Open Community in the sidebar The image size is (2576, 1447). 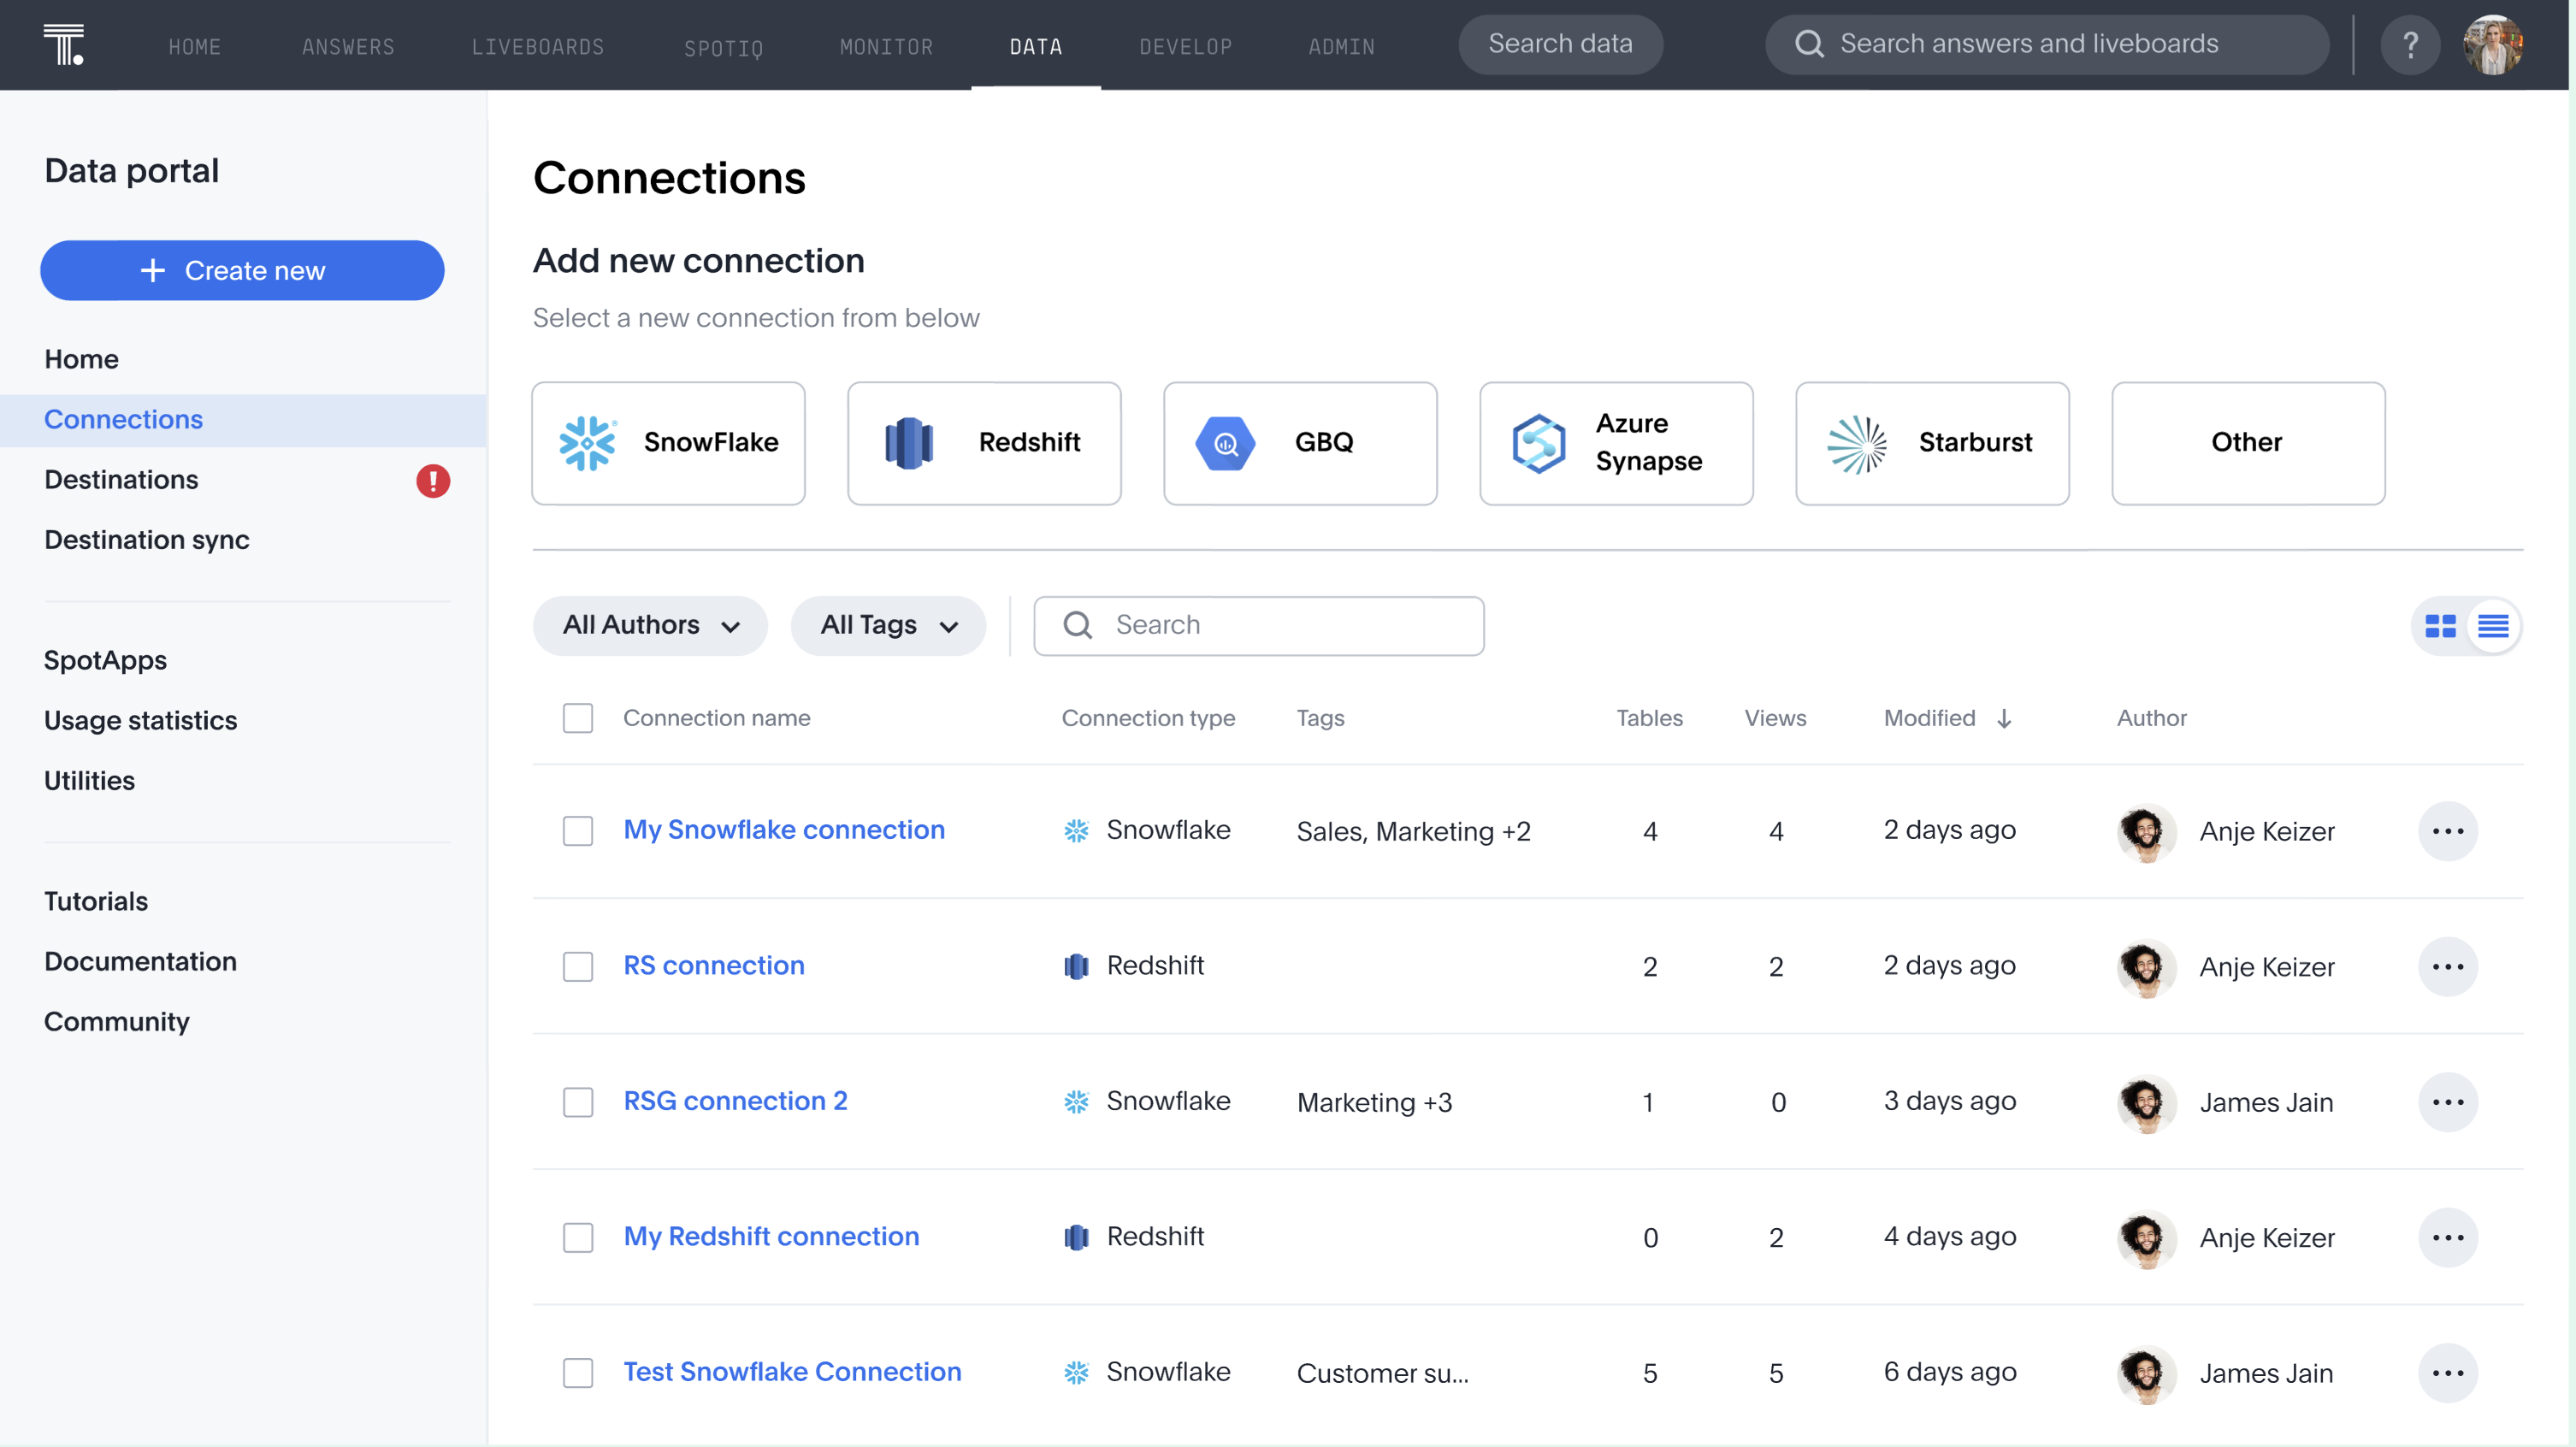[116, 1022]
